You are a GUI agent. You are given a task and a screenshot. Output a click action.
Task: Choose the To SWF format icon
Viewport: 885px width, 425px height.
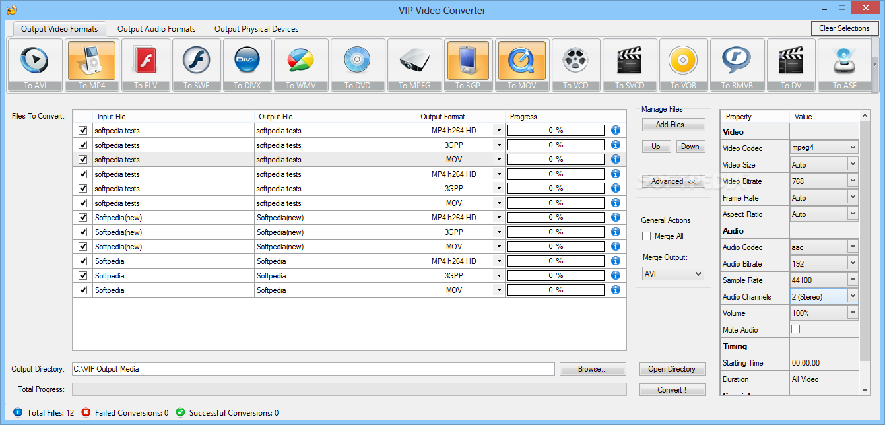point(196,65)
